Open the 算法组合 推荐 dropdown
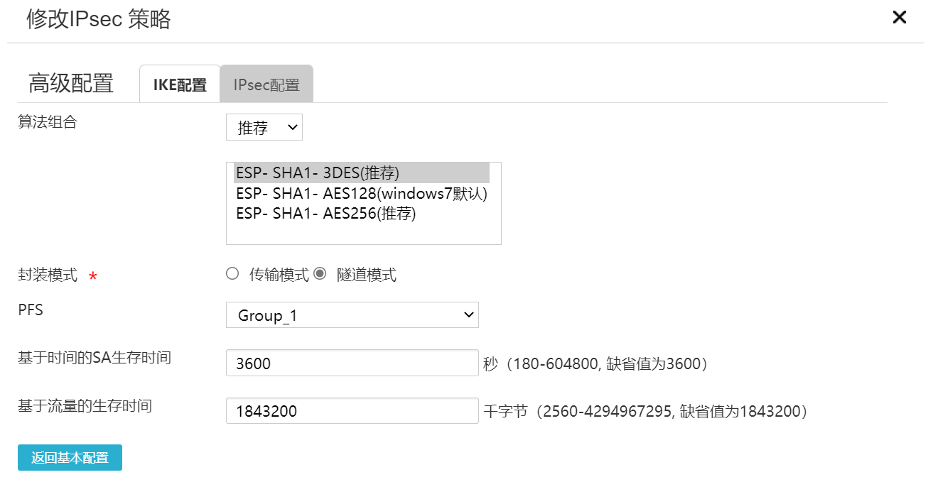933x487 pixels. (264, 128)
